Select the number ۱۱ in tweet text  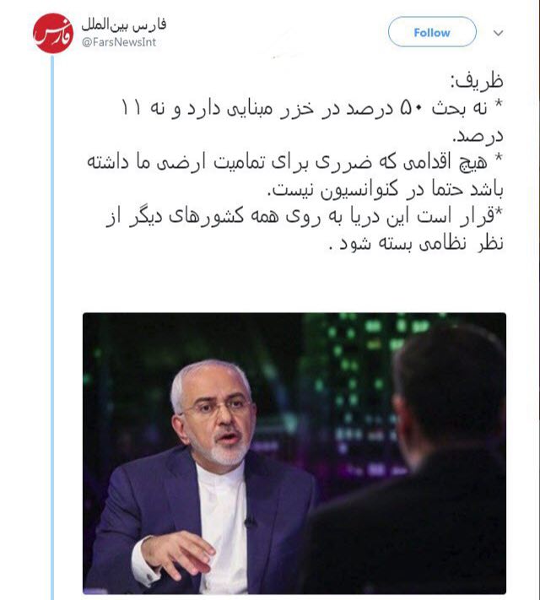point(131,108)
